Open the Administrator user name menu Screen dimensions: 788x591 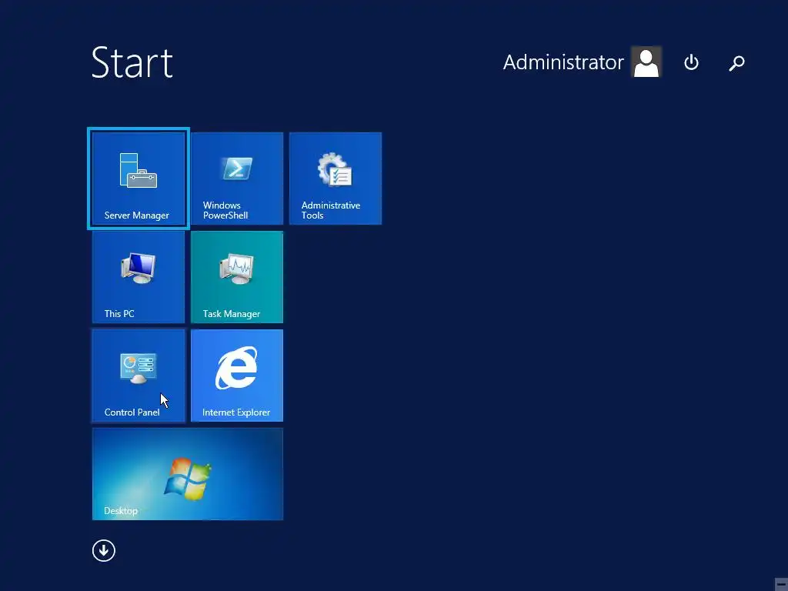point(563,62)
